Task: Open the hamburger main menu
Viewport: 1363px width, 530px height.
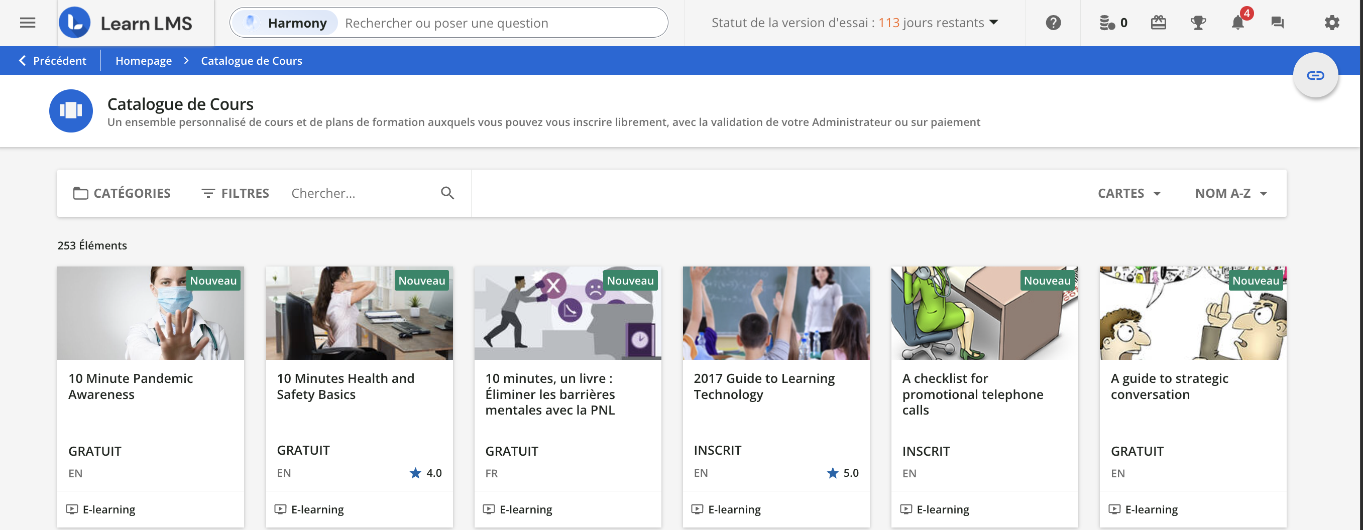Action: (28, 23)
